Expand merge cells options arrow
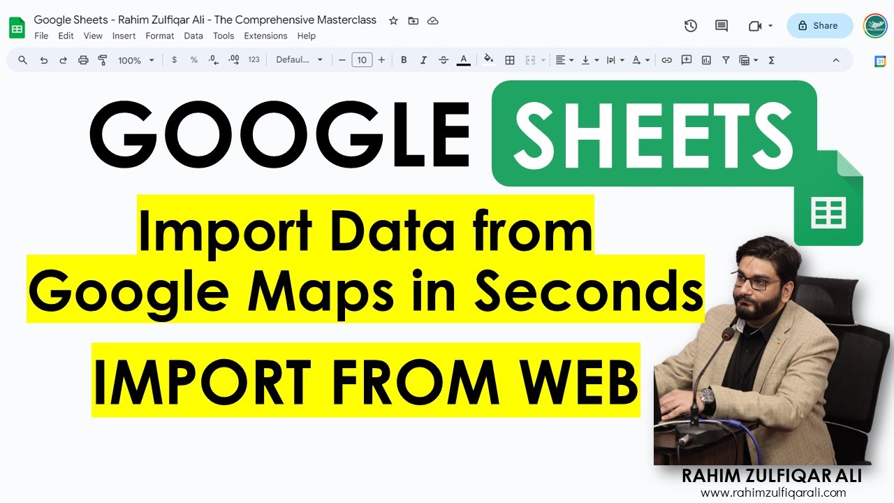 [x=543, y=60]
